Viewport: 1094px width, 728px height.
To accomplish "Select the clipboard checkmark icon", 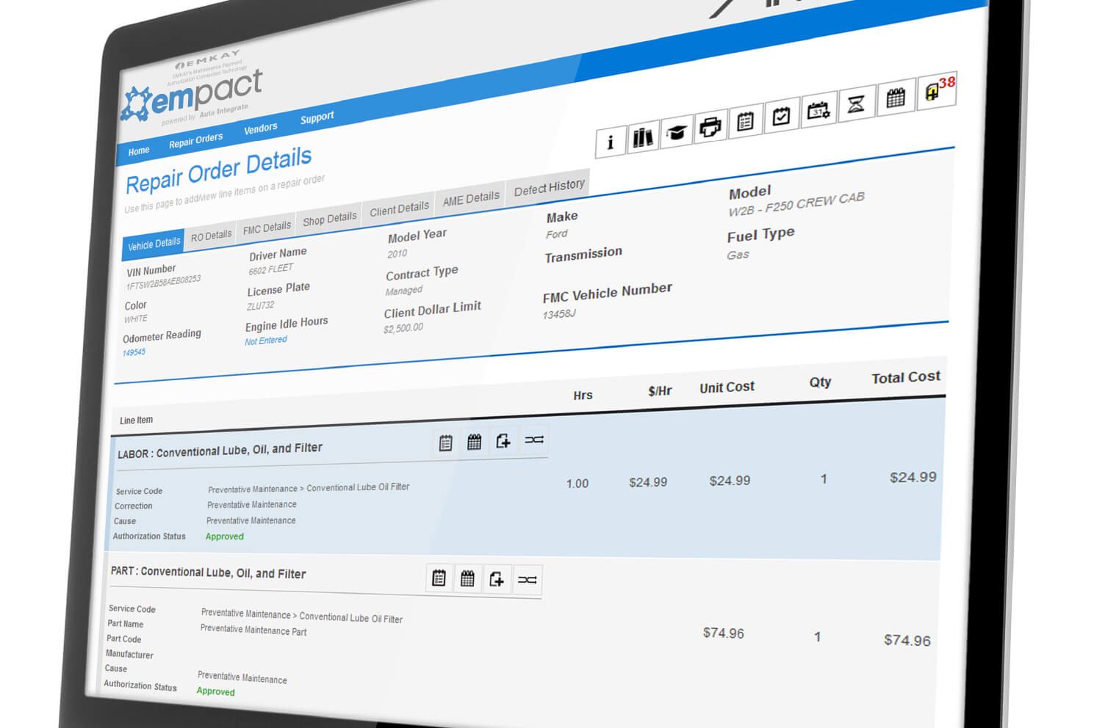I will (781, 116).
